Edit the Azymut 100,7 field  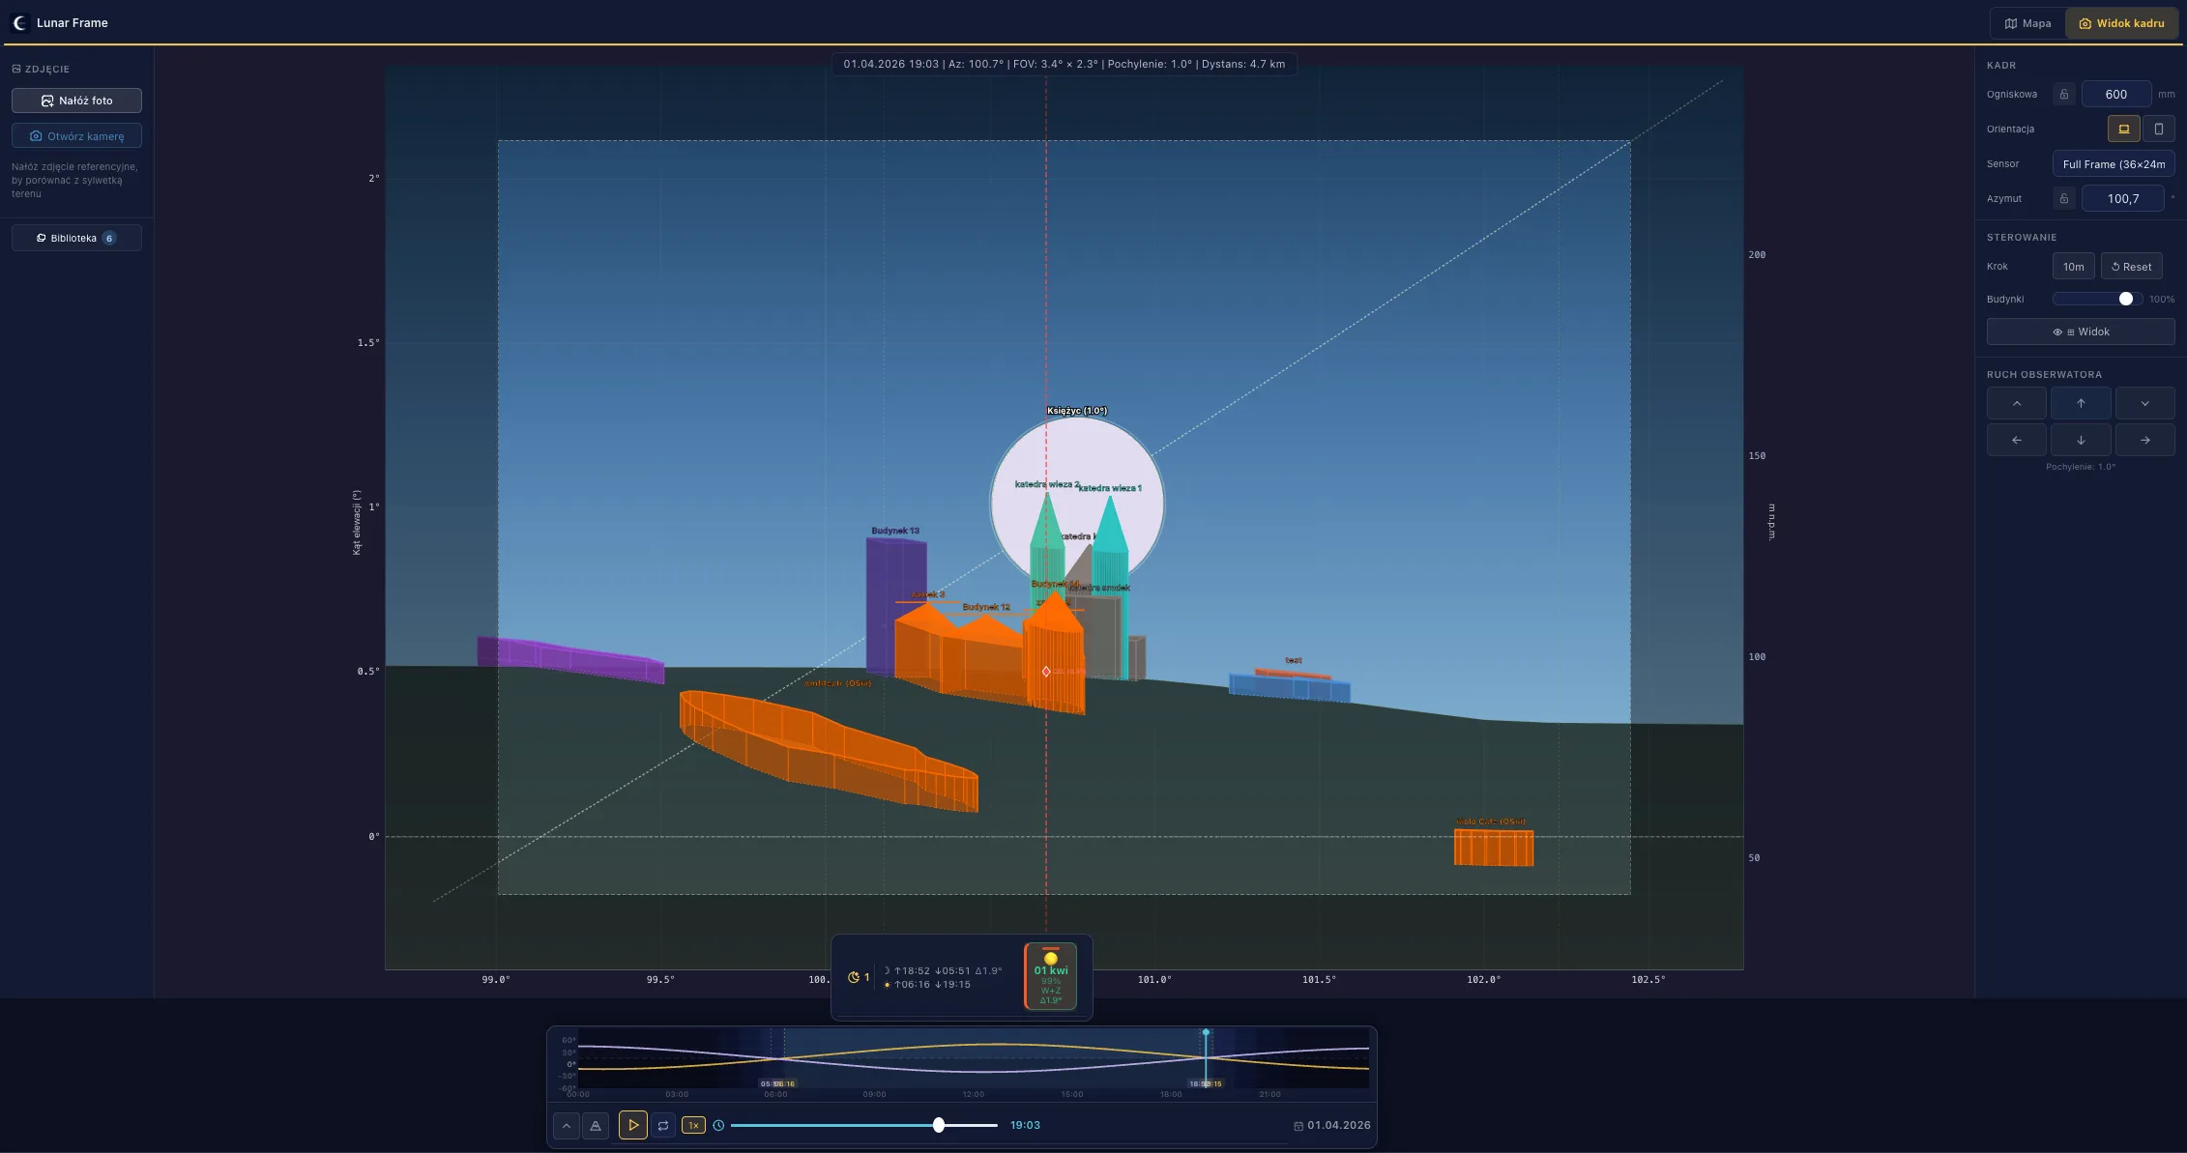(x=2123, y=199)
